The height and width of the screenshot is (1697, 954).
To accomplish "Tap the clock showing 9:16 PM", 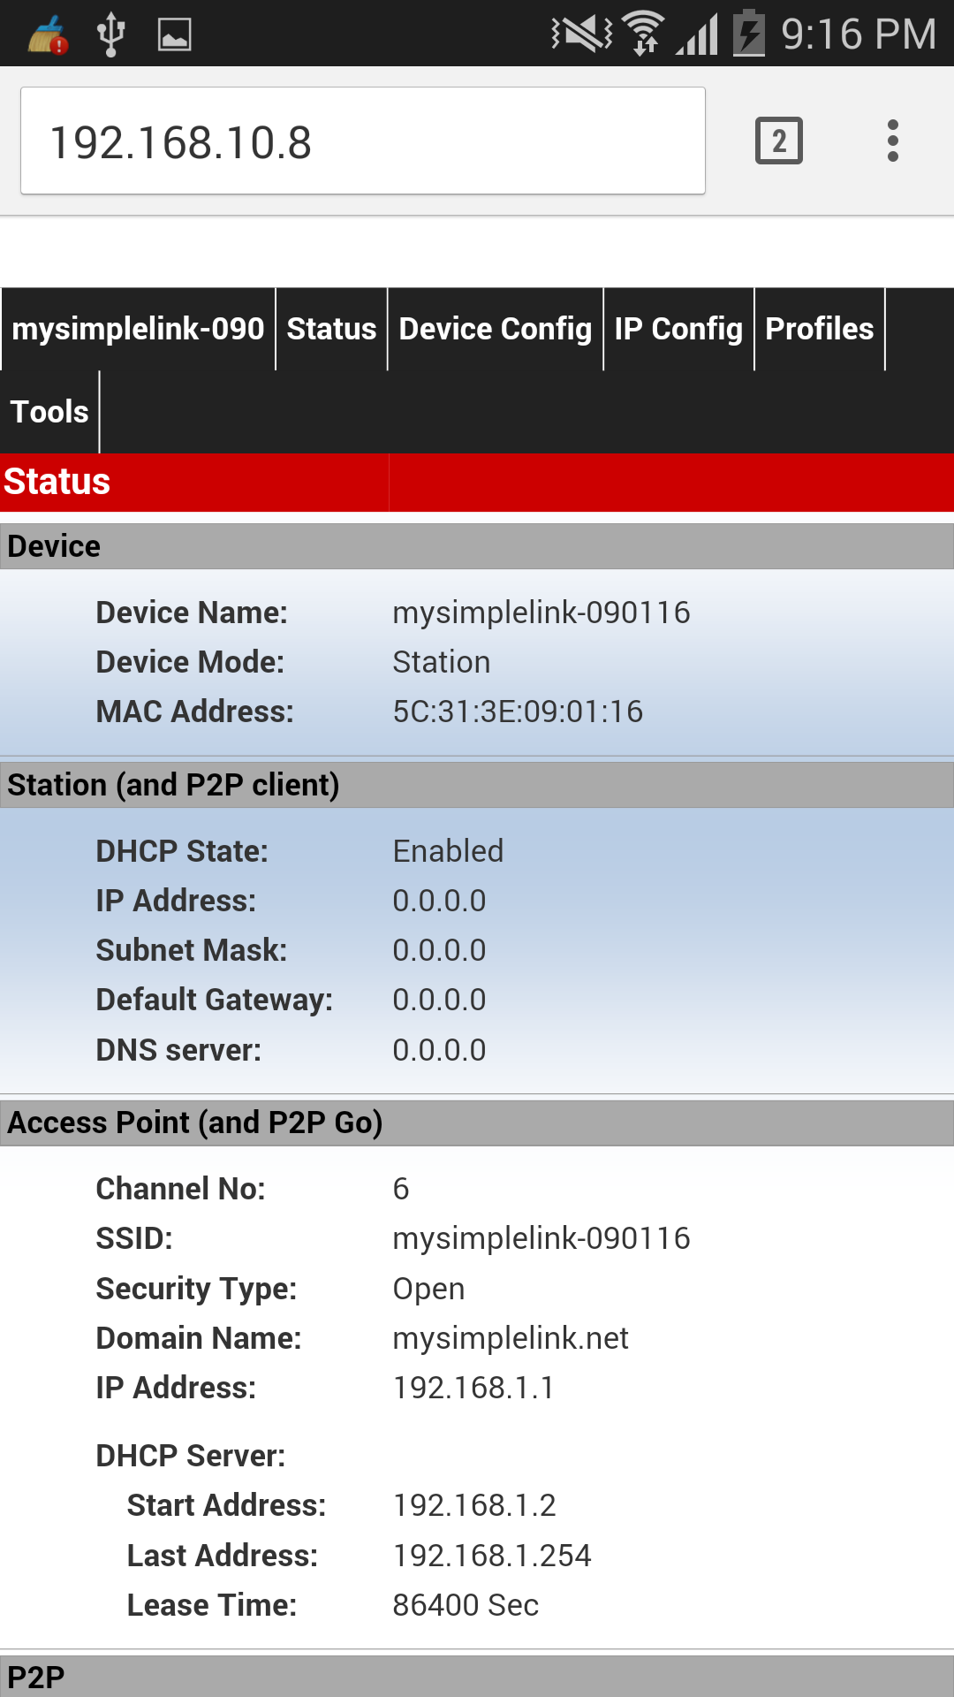I will [859, 34].
